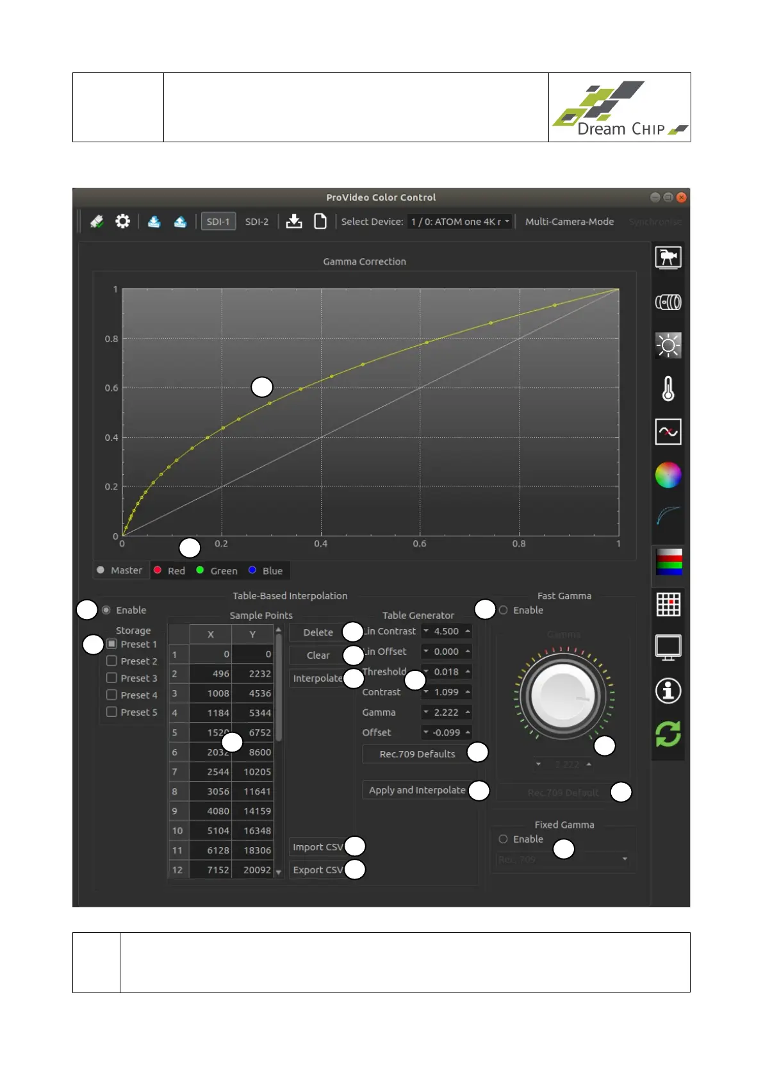Open the Fixed Gamma Rec. 709 dropdown

click(x=564, y=859)
